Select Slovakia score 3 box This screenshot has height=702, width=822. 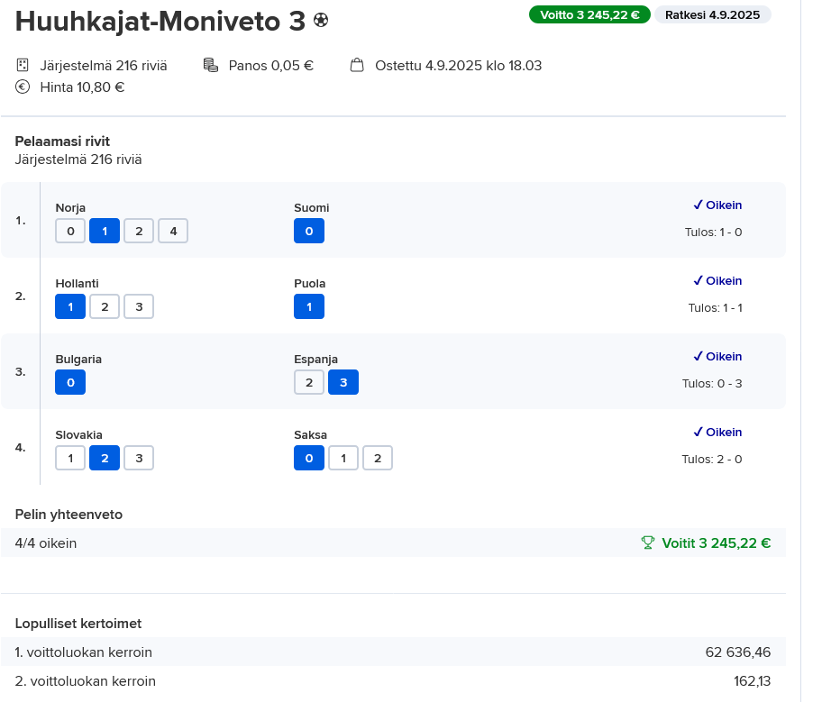click(139, 459)
